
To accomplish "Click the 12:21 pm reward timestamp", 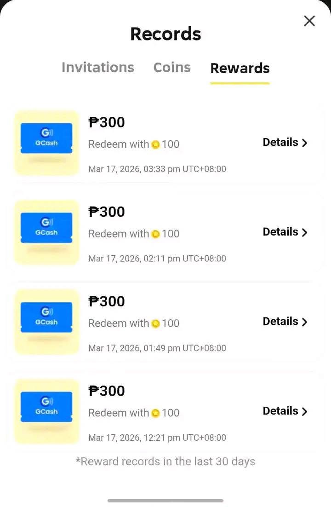I will (x=157, y=438).
